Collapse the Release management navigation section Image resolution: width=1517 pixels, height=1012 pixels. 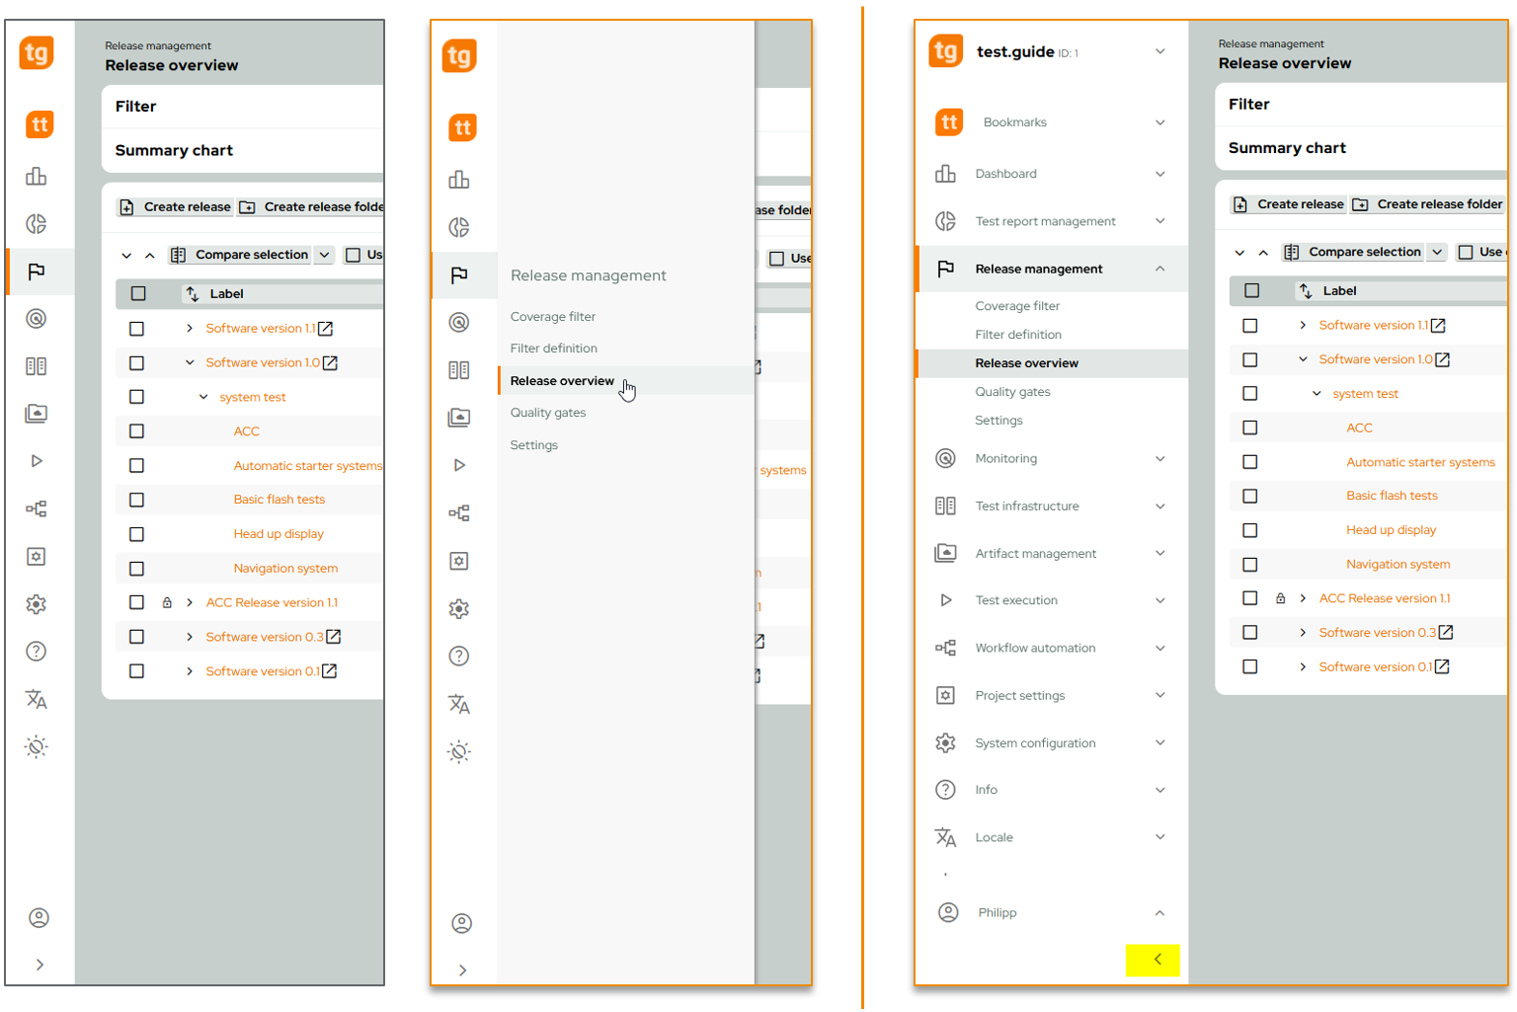click(x=1161, y=269)
